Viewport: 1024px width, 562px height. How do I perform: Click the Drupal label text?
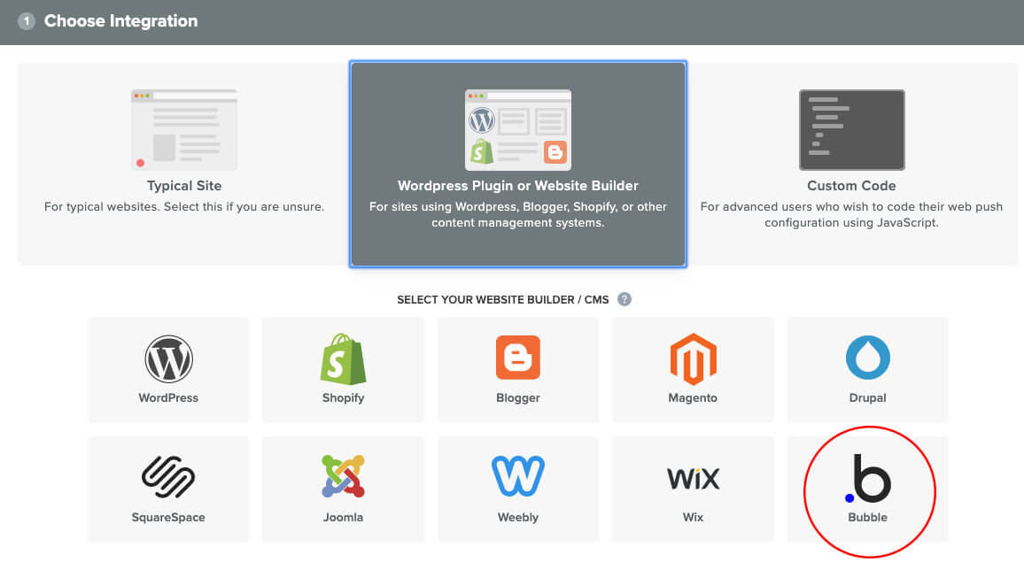coord(868,398)
